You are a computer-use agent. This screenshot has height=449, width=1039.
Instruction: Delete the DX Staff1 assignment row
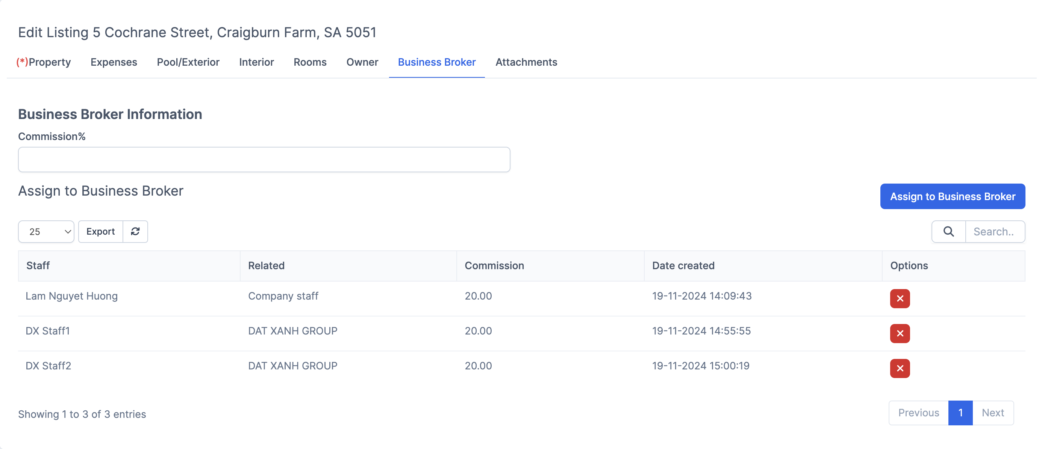click(900, 333)
